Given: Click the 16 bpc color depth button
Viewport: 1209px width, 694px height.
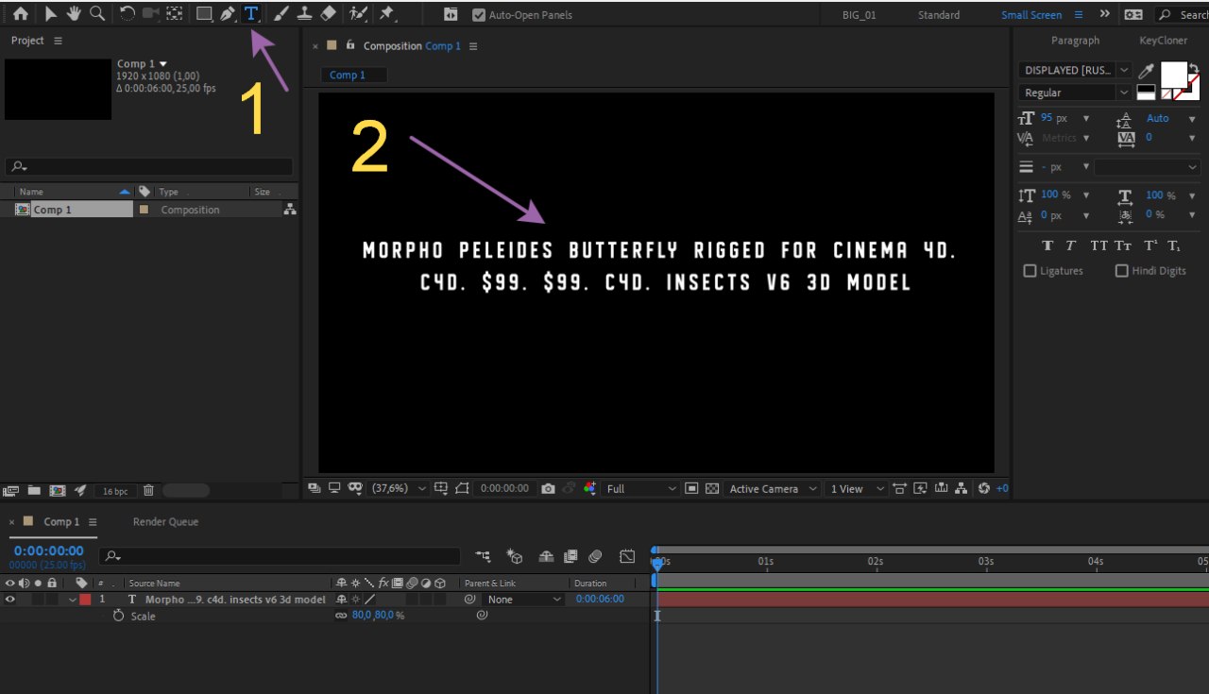Looking at the screenshot, I should (x=115, y=491).
